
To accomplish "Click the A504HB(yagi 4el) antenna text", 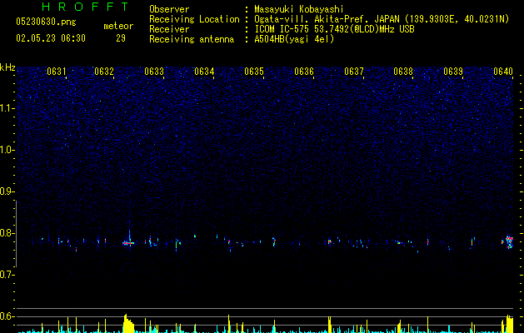I will [294, 39].
